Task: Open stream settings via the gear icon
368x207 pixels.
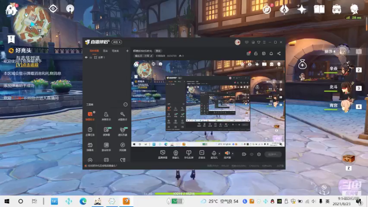Action: (259, 154)
